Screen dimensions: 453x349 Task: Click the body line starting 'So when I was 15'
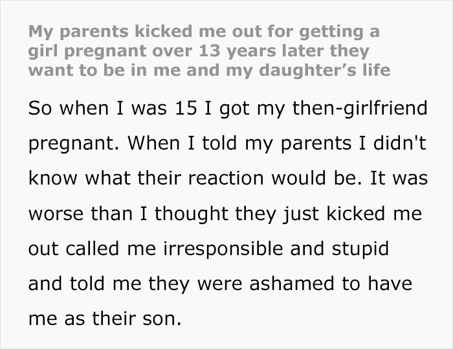(x=228, y=109)
